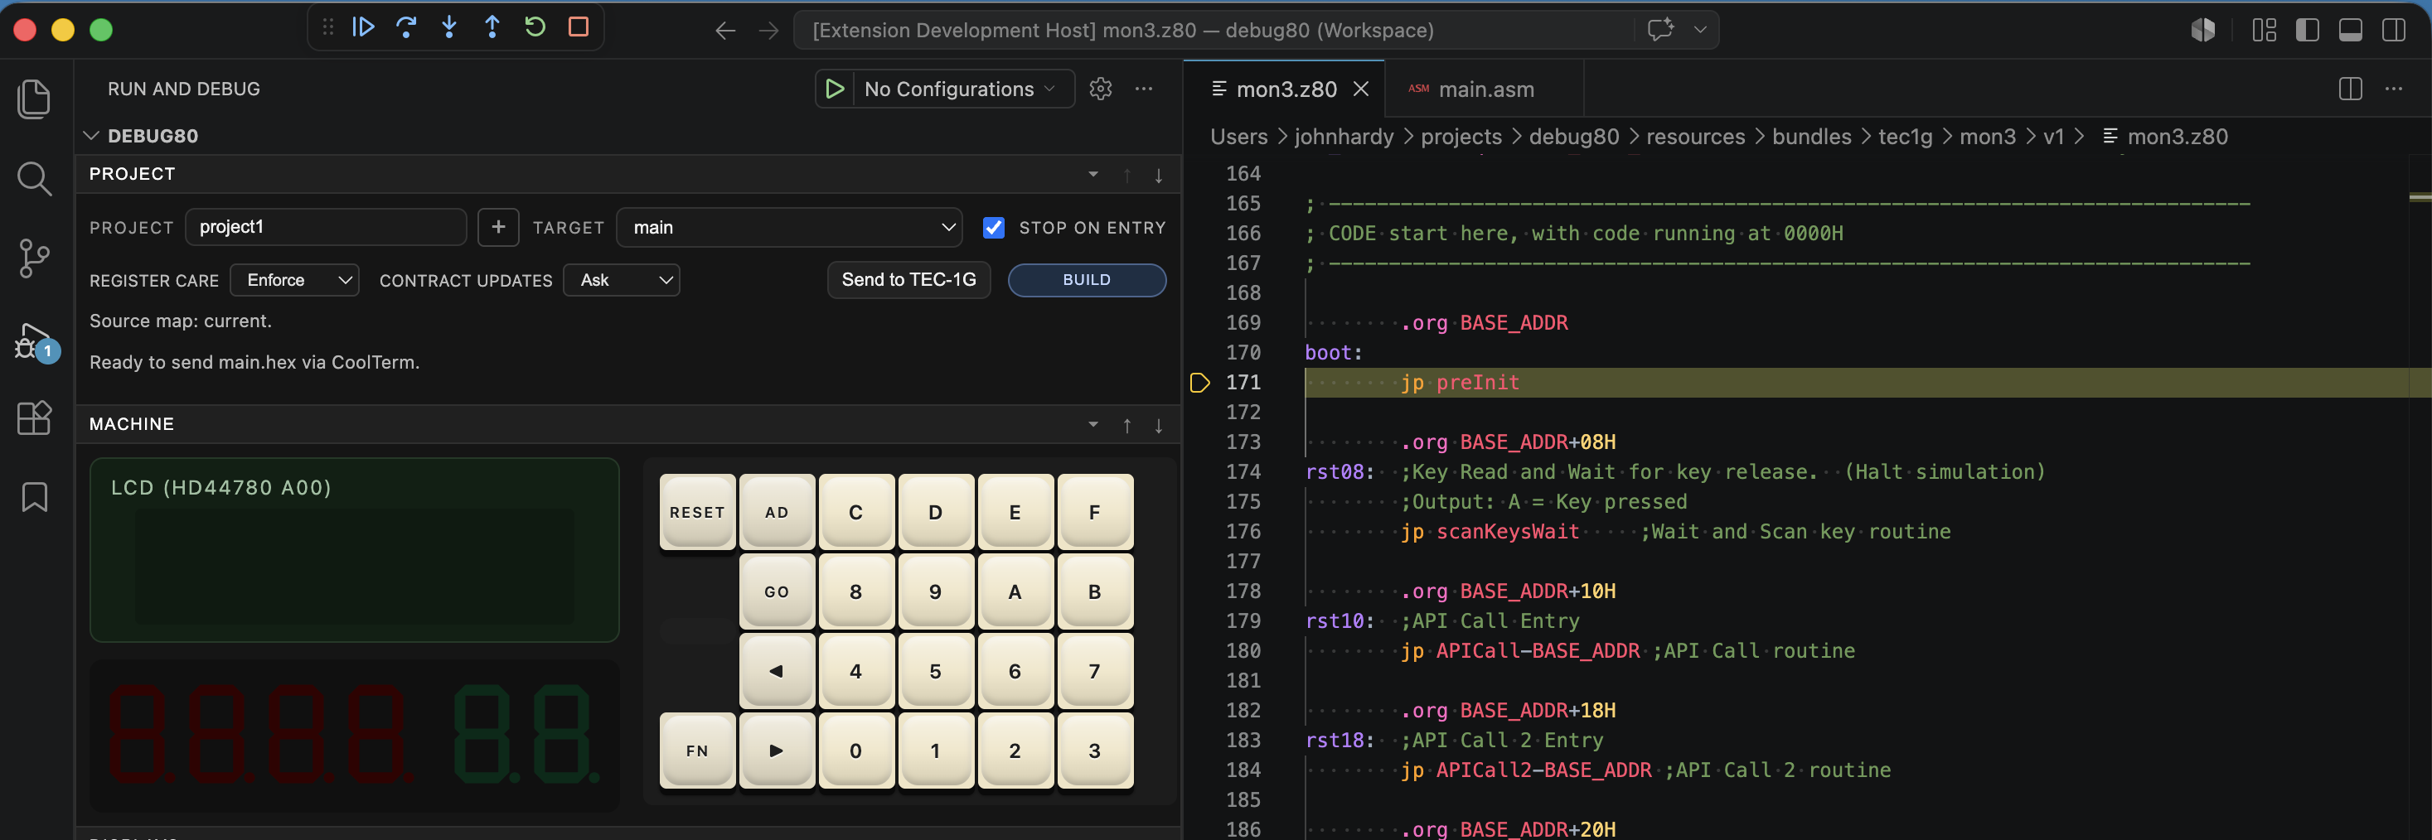
Task: Add new project with plus button
Action: pyautogui.click(x=498, y=228)
